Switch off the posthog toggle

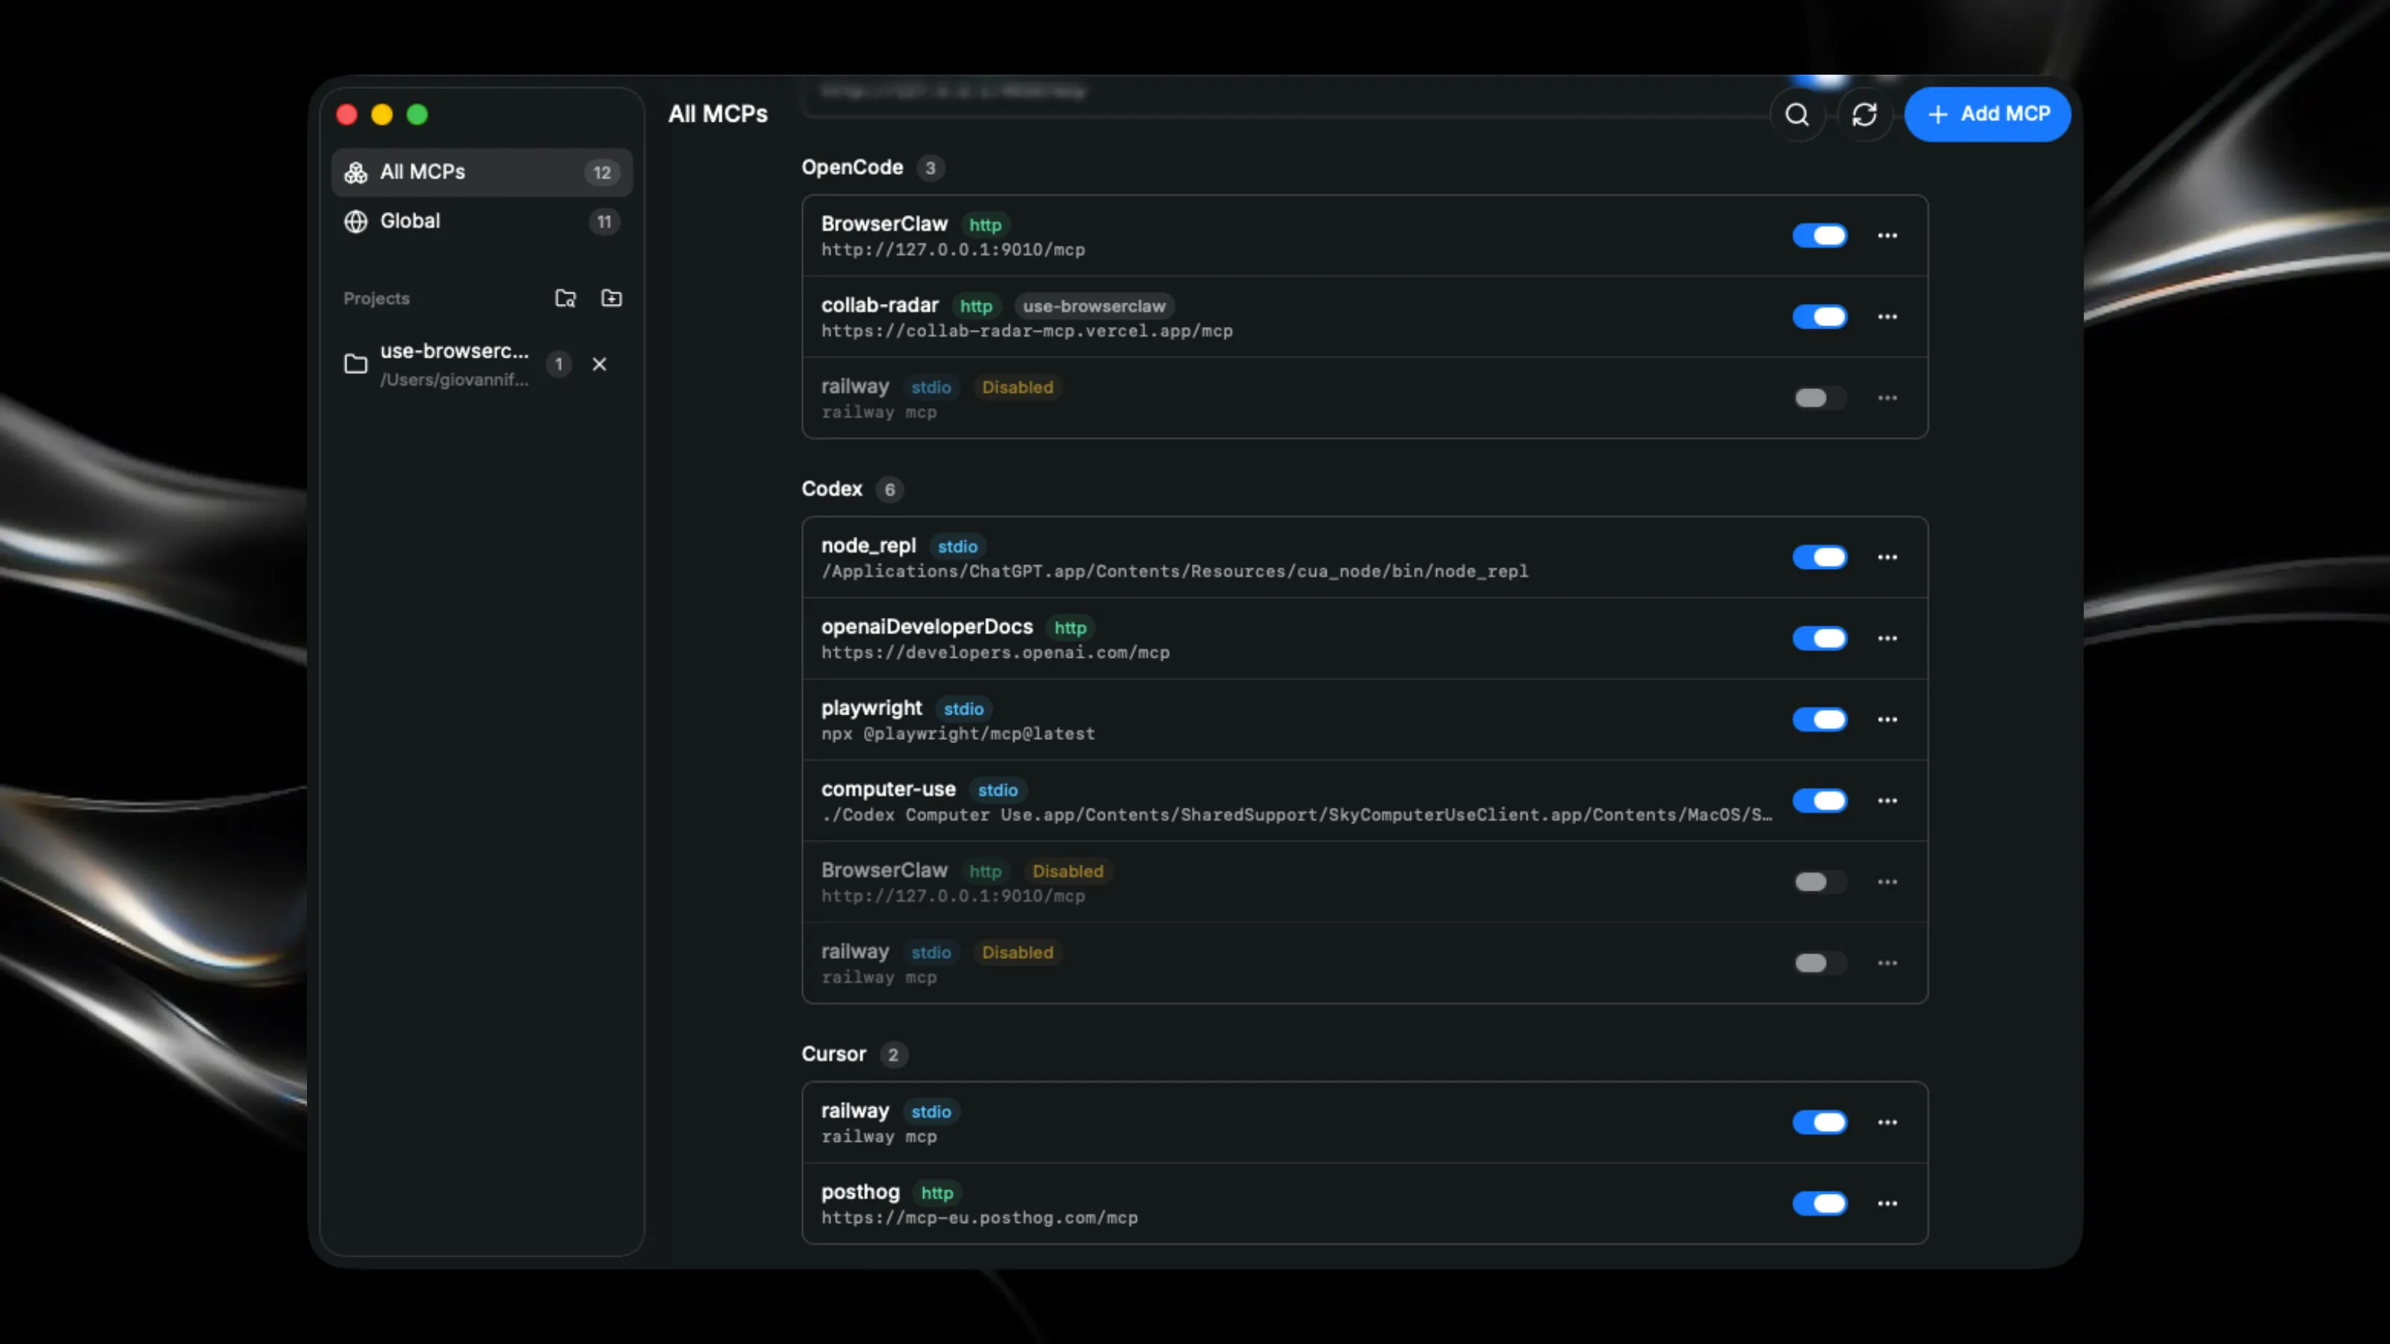tap(1819, 1204)
